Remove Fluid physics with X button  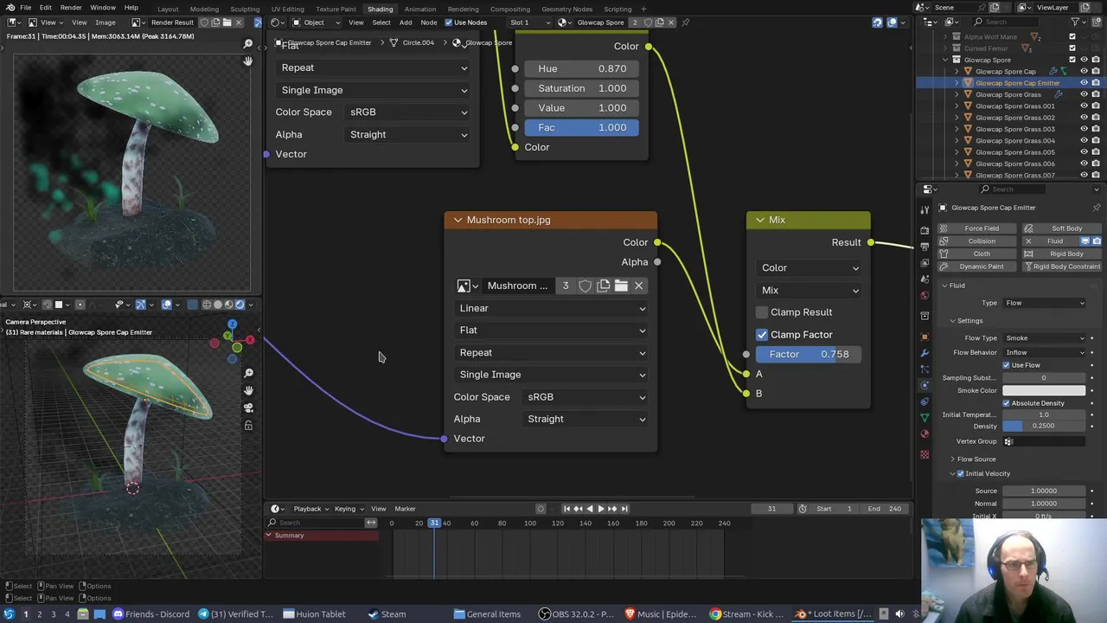coord(1028,241)
